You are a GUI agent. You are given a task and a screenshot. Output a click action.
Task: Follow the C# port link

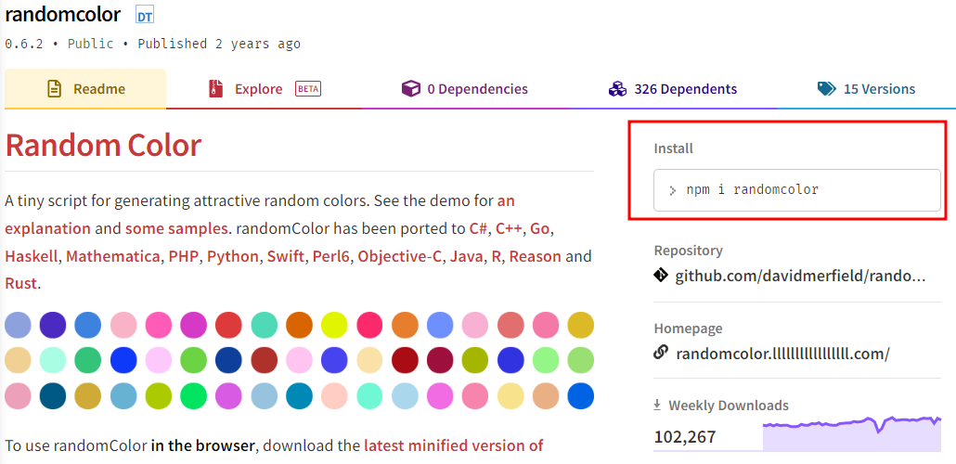(478, 228)
